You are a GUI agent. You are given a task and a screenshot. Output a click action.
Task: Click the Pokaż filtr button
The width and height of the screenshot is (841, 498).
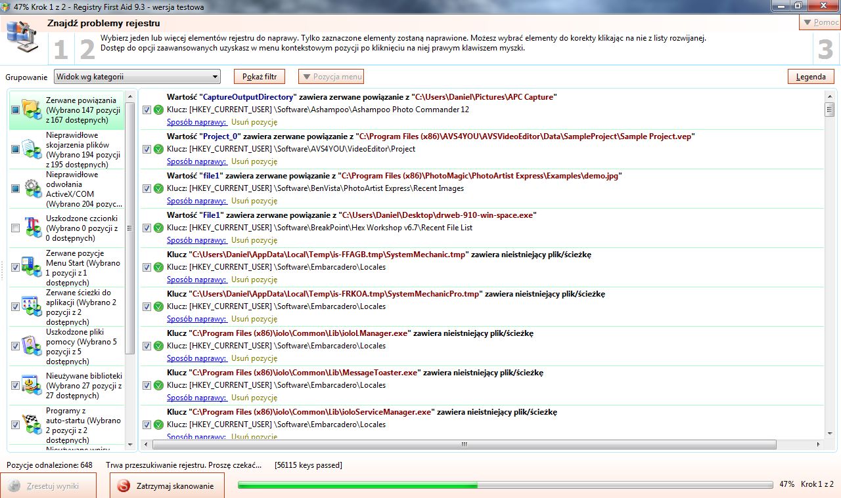260,77
